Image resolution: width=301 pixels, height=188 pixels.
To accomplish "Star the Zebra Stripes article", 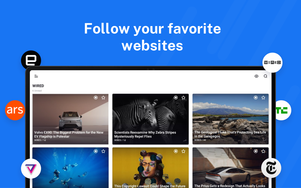I will point(183,97).
